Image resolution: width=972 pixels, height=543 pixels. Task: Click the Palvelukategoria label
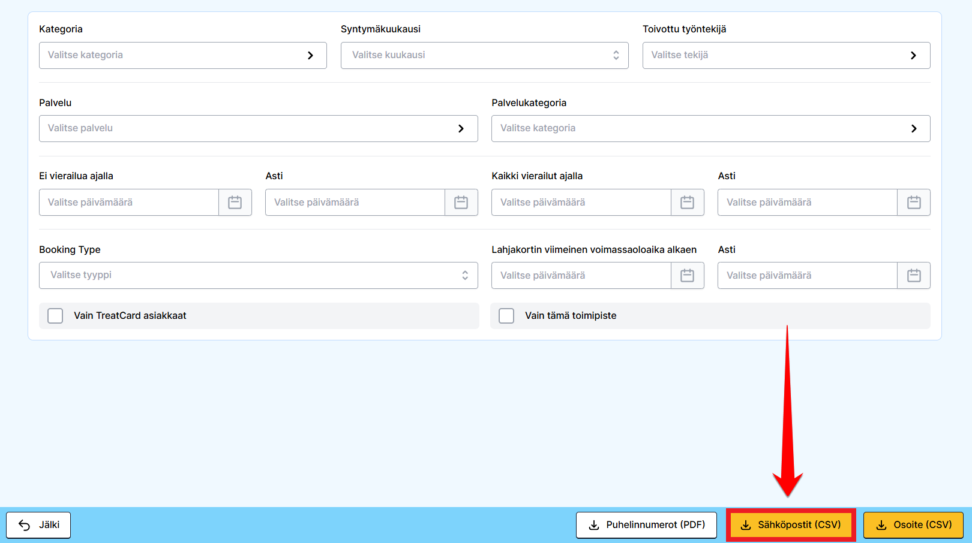tap(529, 103)
